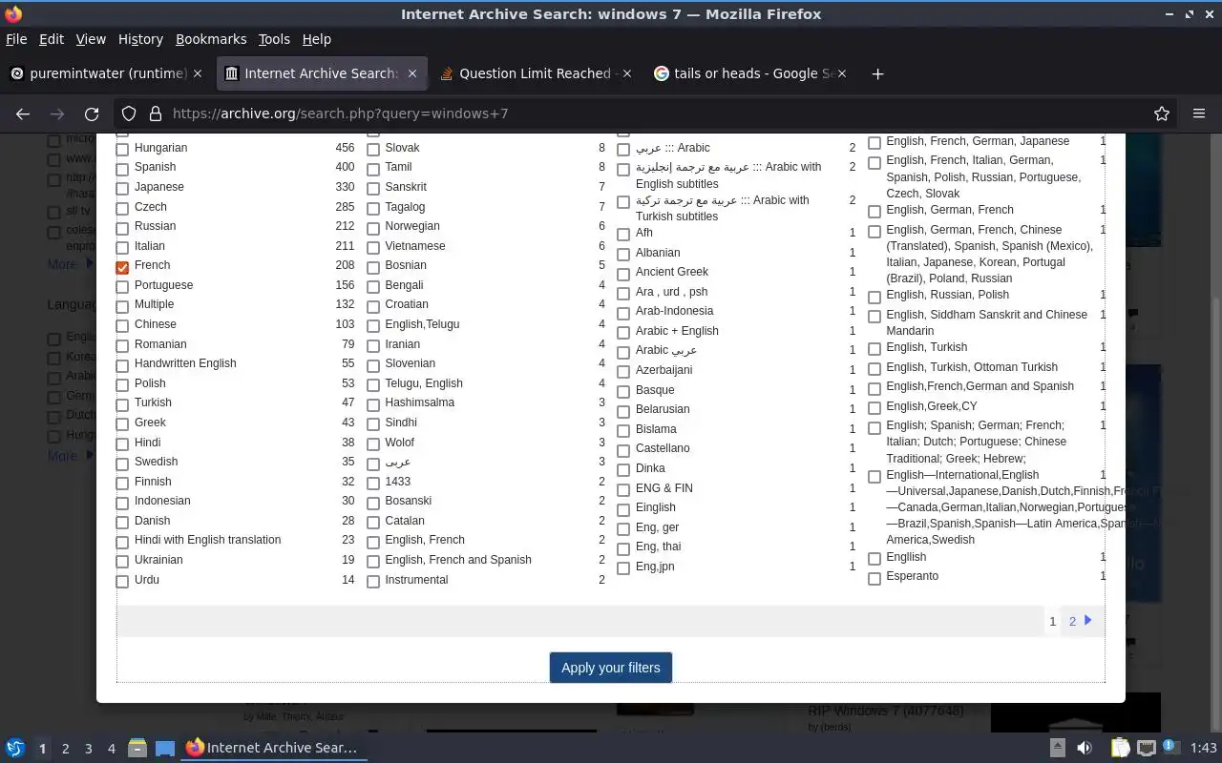
Task: Tick the Albanian language checkbox
Action: click(623, 255)
